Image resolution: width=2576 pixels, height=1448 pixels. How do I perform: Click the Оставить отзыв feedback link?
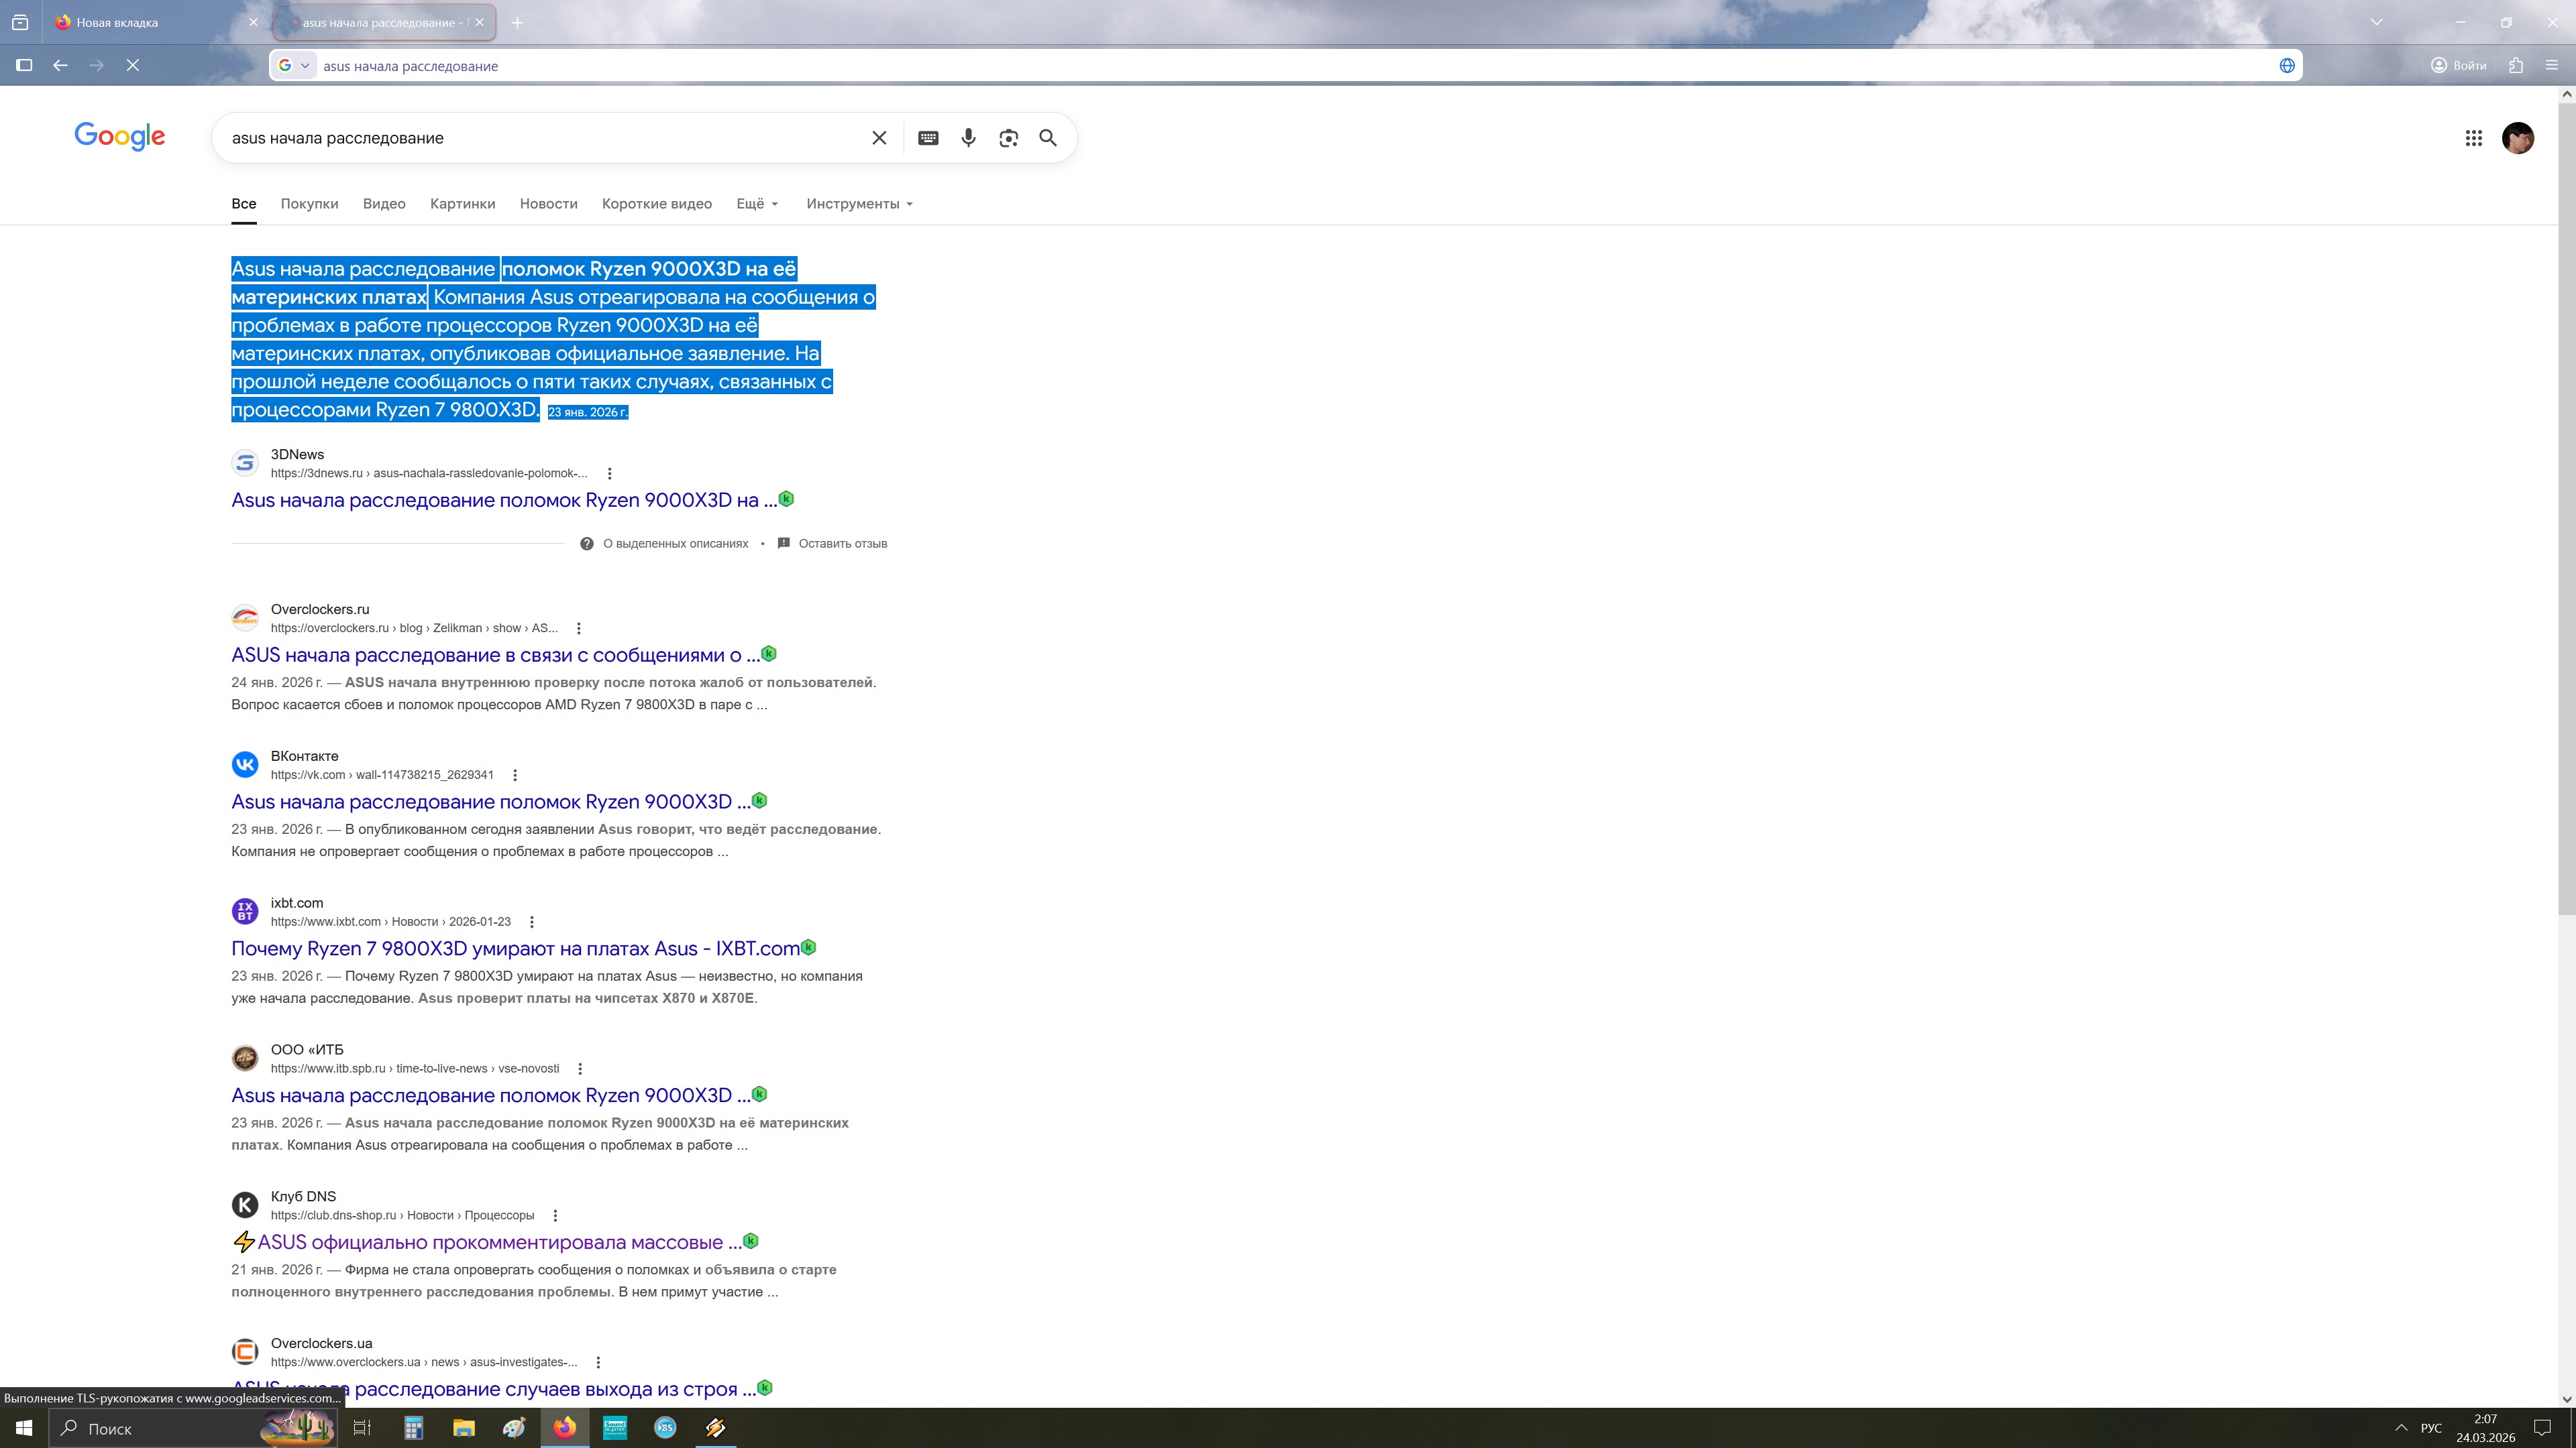pyautogui.click(x=842, y=544)
